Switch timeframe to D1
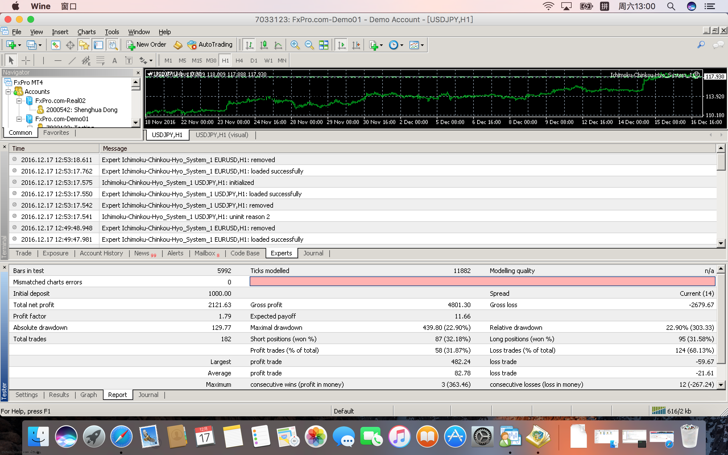This screenshot has width=728, height=455. pyautogui.click(x=254, y=61)
